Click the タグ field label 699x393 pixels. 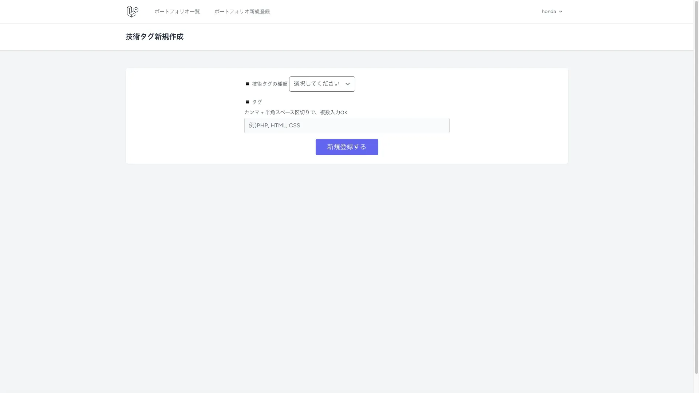click(257, 102)
